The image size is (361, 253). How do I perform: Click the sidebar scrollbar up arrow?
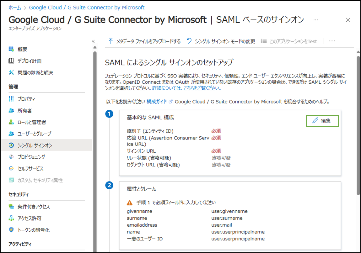(x=95, y=47)
